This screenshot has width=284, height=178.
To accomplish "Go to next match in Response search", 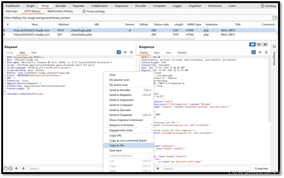I will pyautogui.click(x=158, y=168).
